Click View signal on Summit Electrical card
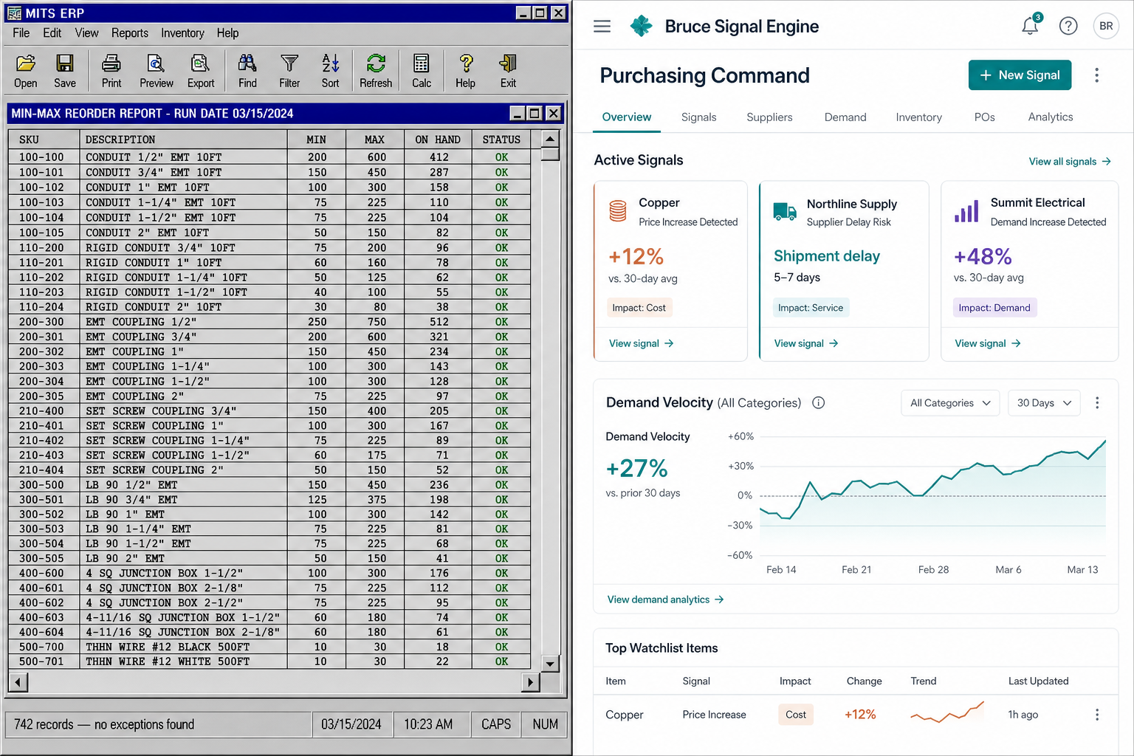The width and height of the screenshot is (1134, 756). click(x=987, y=343)
